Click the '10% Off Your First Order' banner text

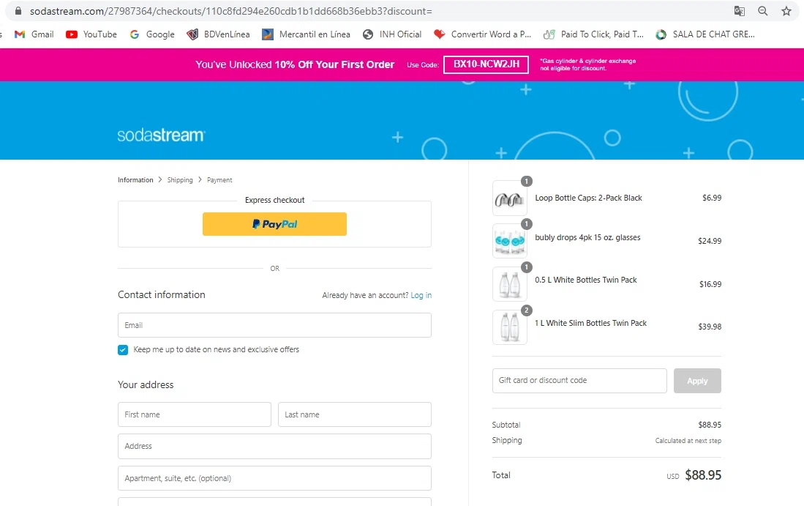[x=334, y=64]
